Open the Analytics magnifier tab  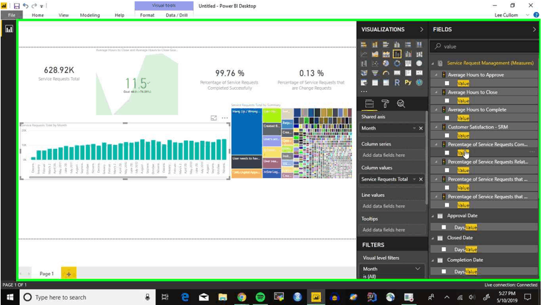pos(401,104)
